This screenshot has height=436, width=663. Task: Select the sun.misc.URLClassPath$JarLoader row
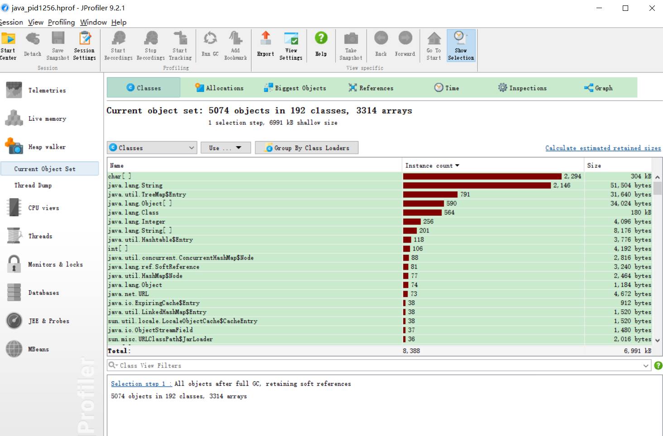(x=380, y=339)
